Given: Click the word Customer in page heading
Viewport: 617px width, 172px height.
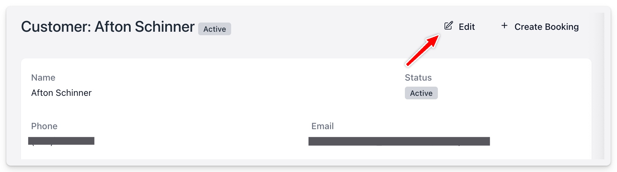Looking at the screenshot, I should pos(56,27).
